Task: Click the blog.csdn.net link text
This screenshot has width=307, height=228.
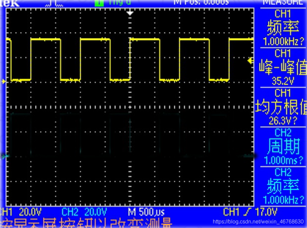Action: tap(258, 222)
